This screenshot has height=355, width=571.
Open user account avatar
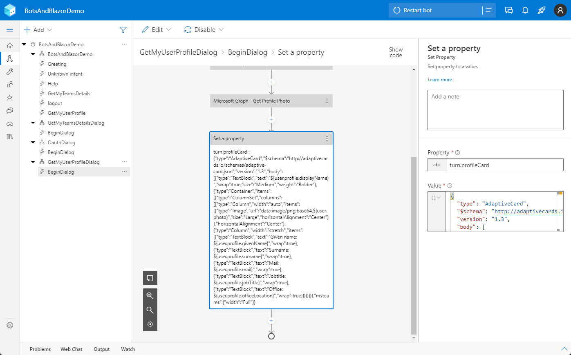[x=560, y=10]
